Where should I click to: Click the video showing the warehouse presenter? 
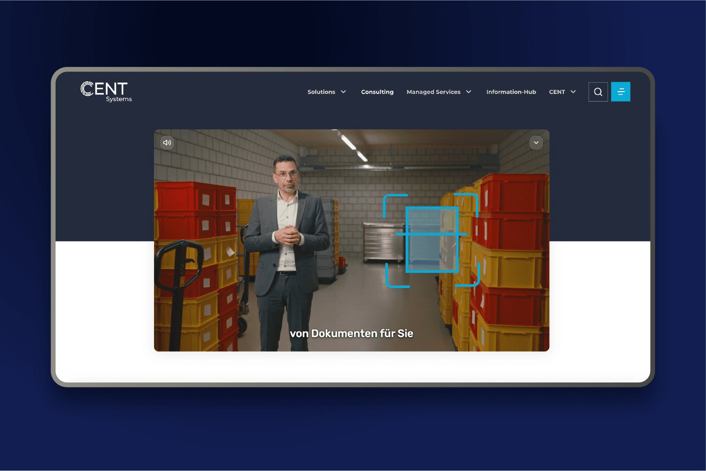pos(352,239)
